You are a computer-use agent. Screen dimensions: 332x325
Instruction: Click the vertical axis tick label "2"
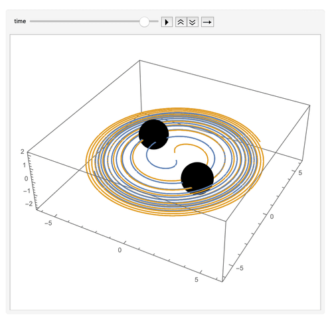(22, 152)
